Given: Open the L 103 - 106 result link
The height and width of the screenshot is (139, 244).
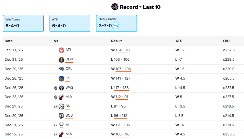Looking at the screenshot, I should coord(122,60).
